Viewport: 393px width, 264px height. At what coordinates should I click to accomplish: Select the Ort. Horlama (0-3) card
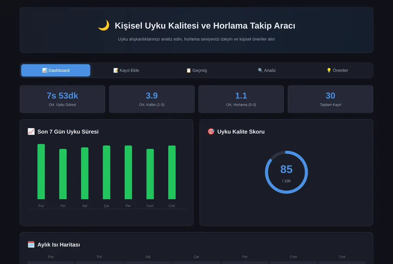241,99
